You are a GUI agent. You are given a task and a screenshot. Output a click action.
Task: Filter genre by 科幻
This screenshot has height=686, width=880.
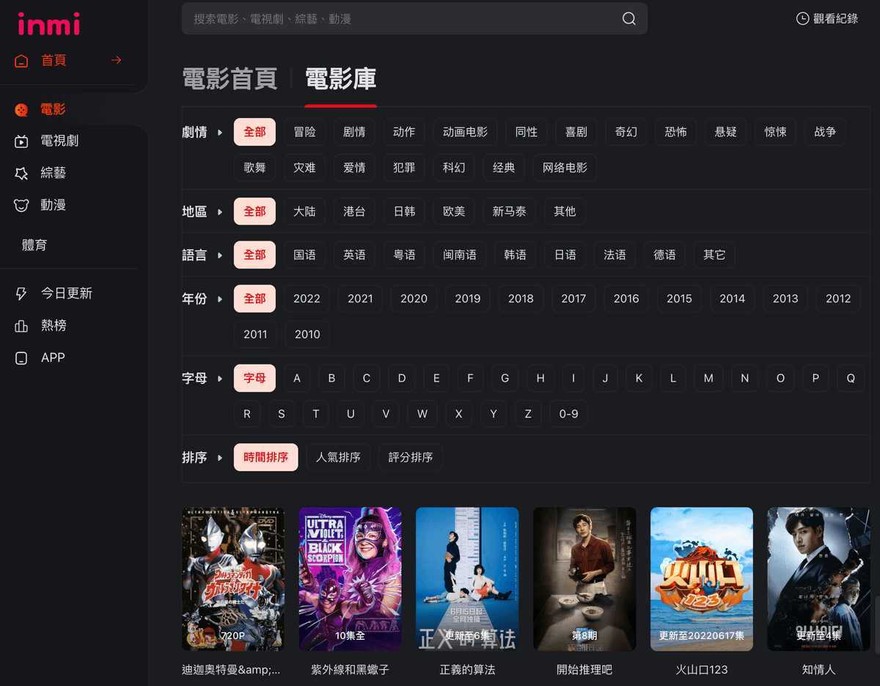pos(454,167)
